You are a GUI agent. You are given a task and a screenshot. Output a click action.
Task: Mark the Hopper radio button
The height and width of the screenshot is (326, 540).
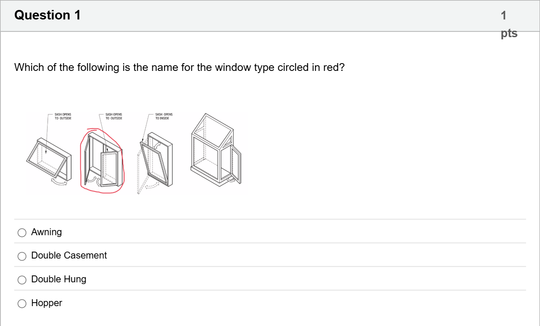[22, 304]
